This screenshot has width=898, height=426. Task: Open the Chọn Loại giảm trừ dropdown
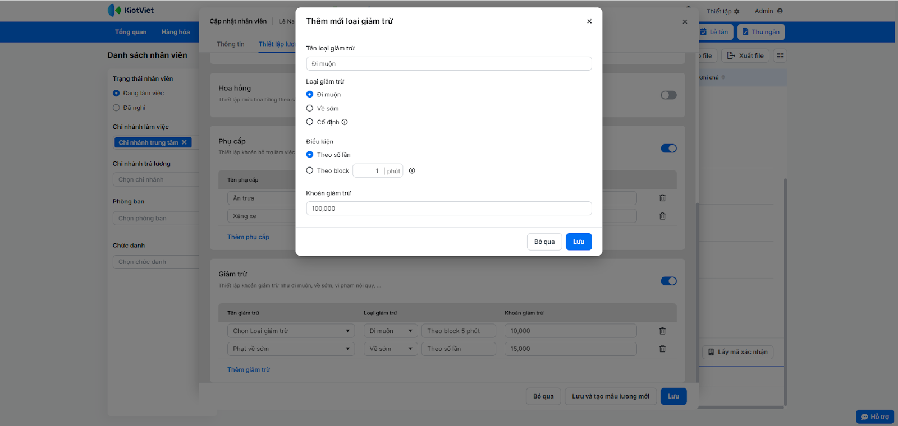click(291, 331)
